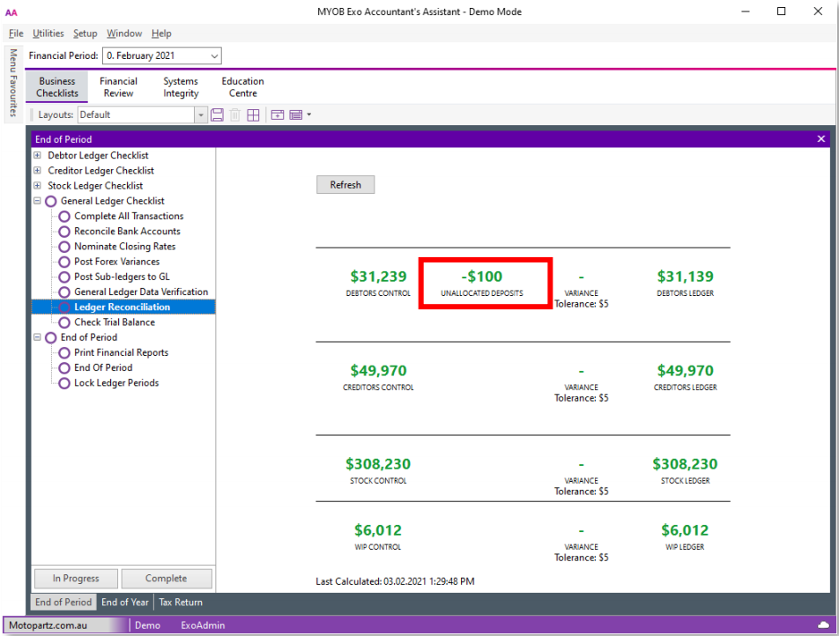
Task: Click the widget list icon in toolbar
Action: coord(296,115)
